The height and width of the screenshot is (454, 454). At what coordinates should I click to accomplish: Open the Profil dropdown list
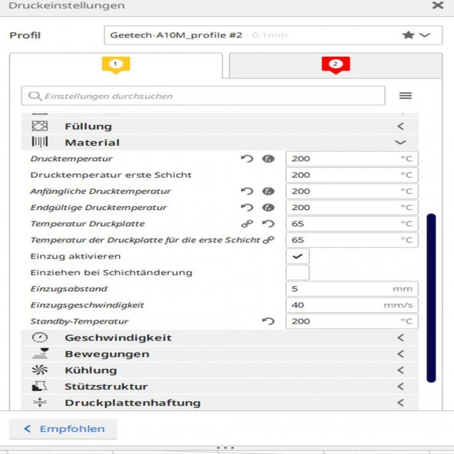coord(273,35)
